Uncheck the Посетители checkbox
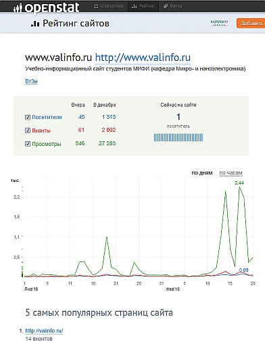The height and width of the screenshot is (346, 265). click(x=28, y=118)
